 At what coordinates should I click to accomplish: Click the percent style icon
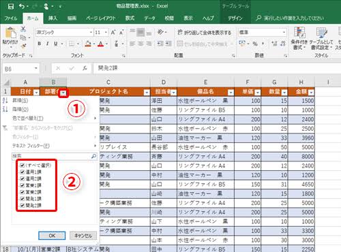coord(255,44)
